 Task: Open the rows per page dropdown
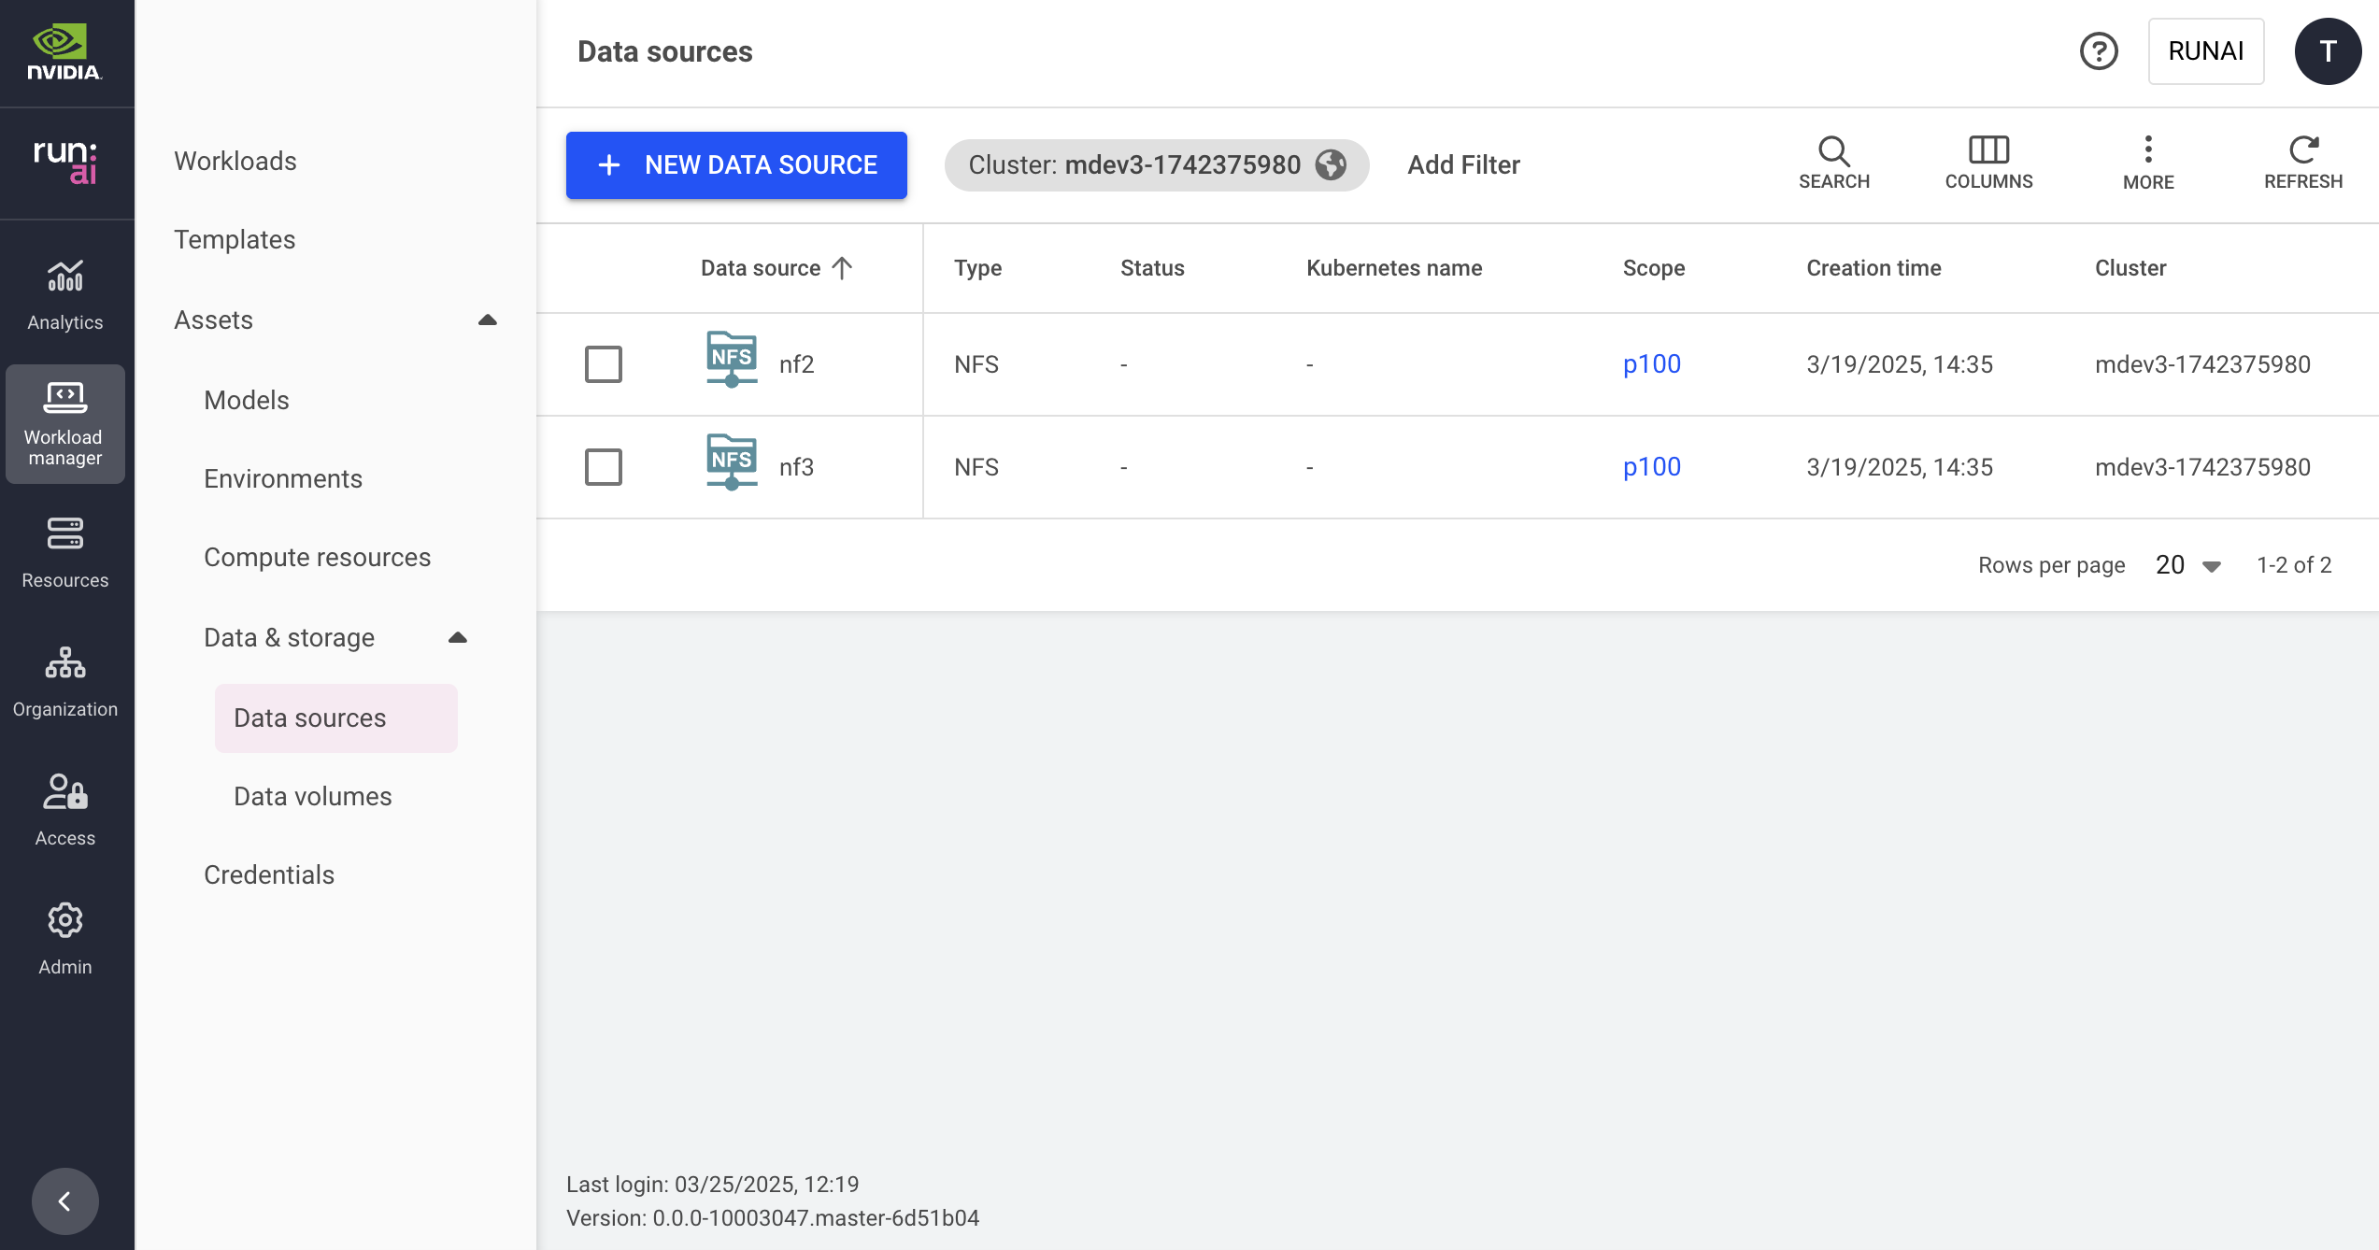click(2187, 565)
